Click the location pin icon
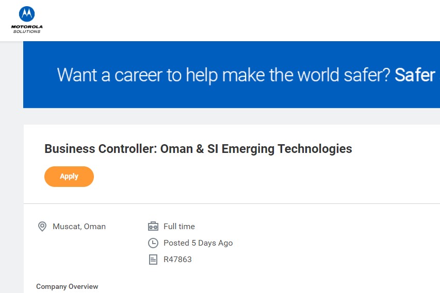This screenshot has height=293, width=440. pyautogui.click(x=42, y=227)
